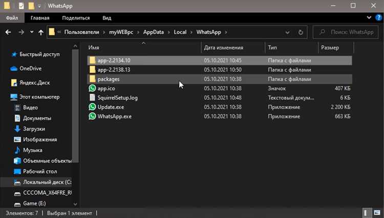Open Explorer help

coord(378,17)
